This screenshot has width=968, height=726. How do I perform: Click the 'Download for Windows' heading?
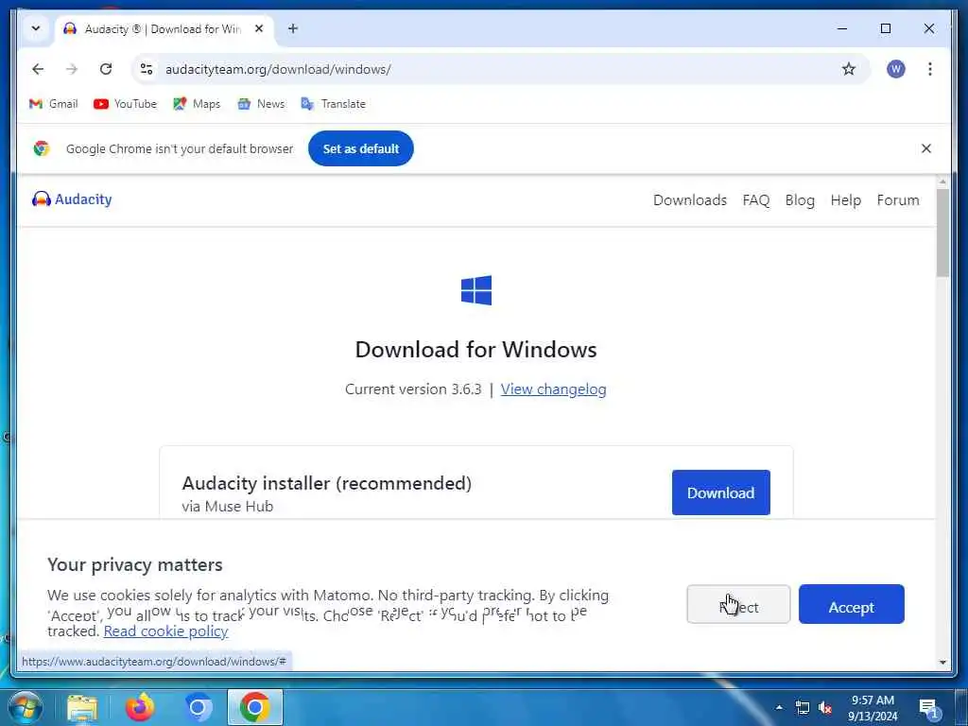[x=476, y=350]
